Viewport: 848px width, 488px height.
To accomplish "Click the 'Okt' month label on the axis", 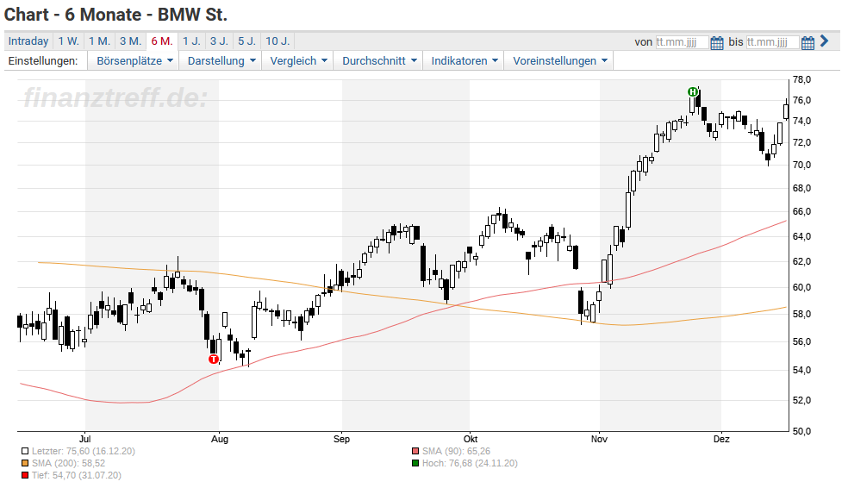I will tap(470, 439).
